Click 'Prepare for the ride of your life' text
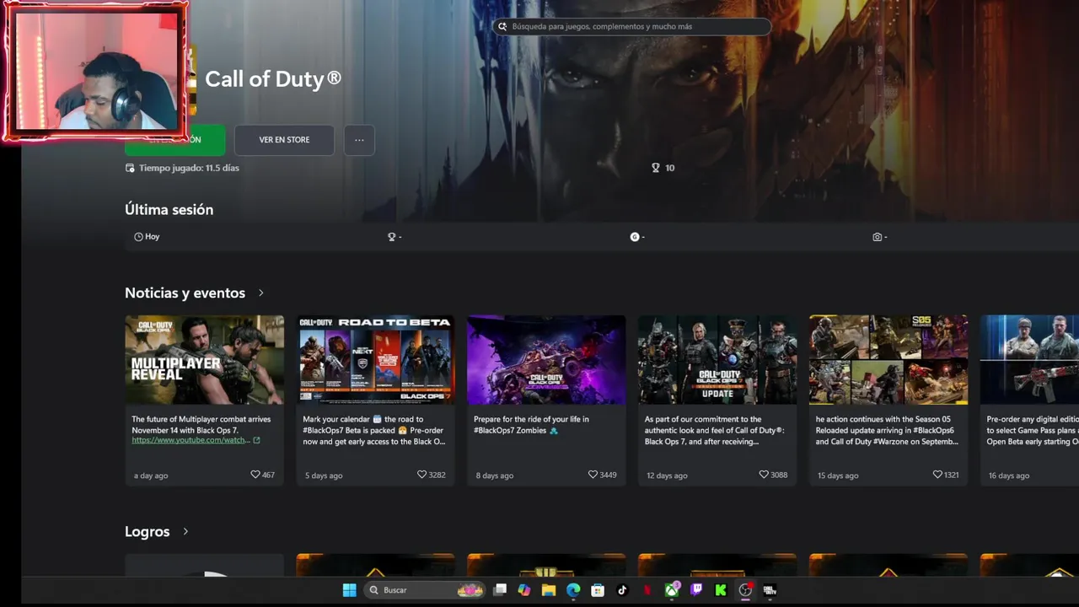1079x607 pixels. pos(531,425)
